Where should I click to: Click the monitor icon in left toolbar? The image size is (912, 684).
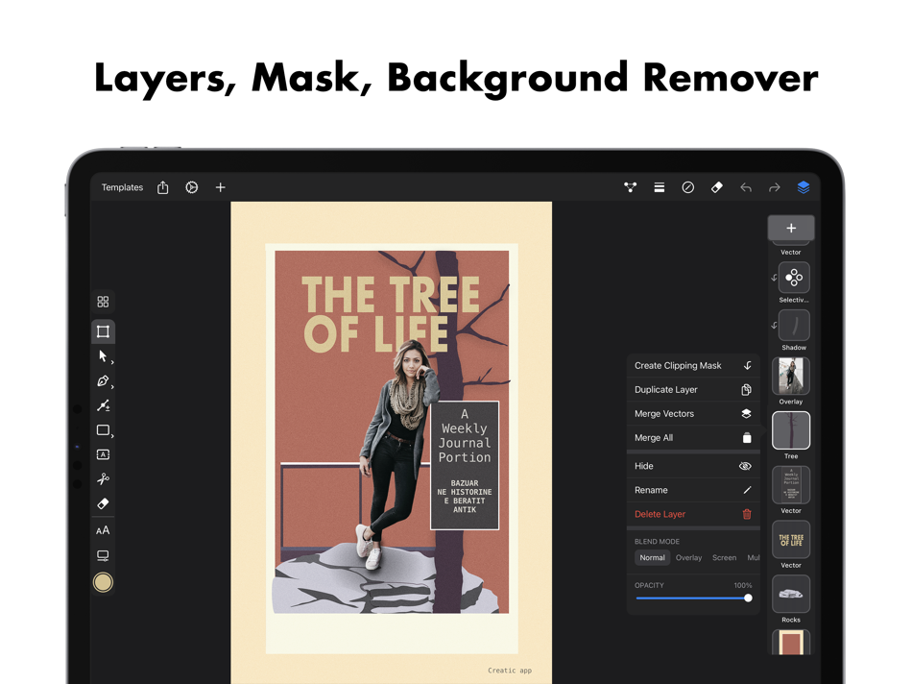(x=103, y=556)
